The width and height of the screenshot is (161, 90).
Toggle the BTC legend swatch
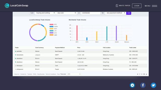click(51, 24)
